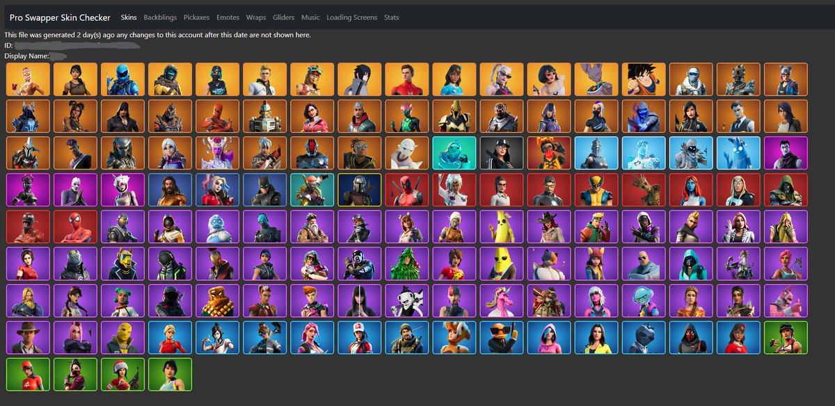Open the Loading Screens tab
Screen dimensions: 835x406
pos(351,17)
